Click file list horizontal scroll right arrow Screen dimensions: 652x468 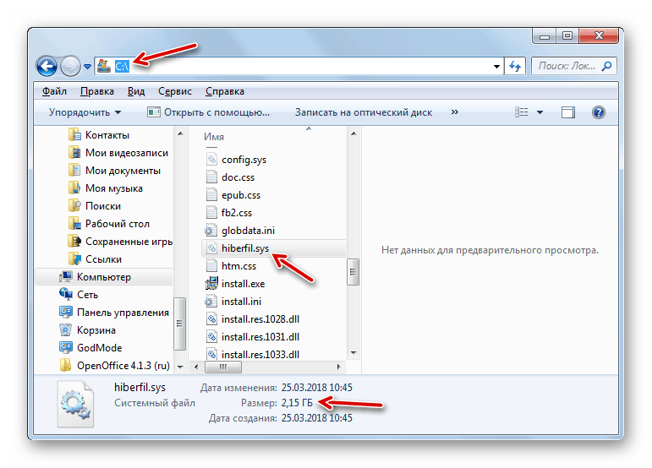click(x=338, y=367)
